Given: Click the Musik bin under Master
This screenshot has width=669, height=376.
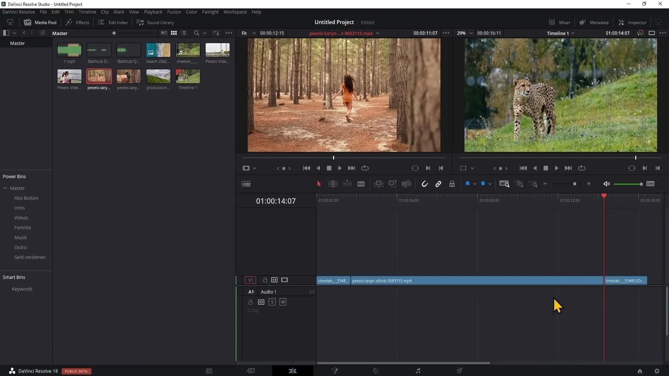Looking at the screenshot, I should 20,237.
